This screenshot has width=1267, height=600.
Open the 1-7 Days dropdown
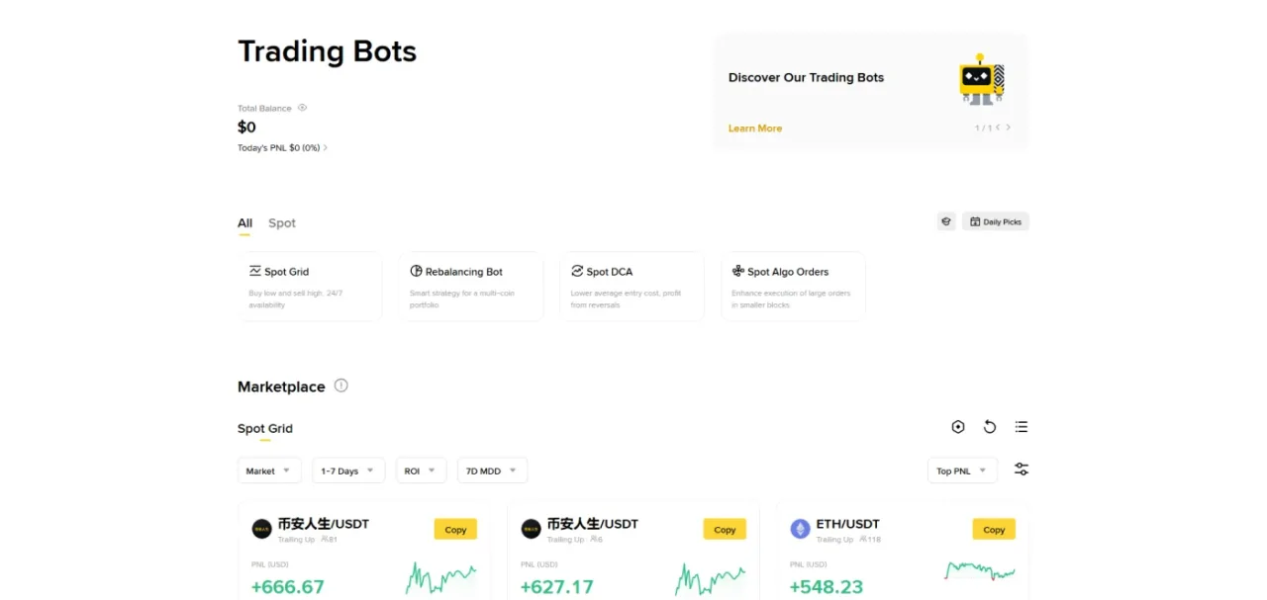click(348, 471)
